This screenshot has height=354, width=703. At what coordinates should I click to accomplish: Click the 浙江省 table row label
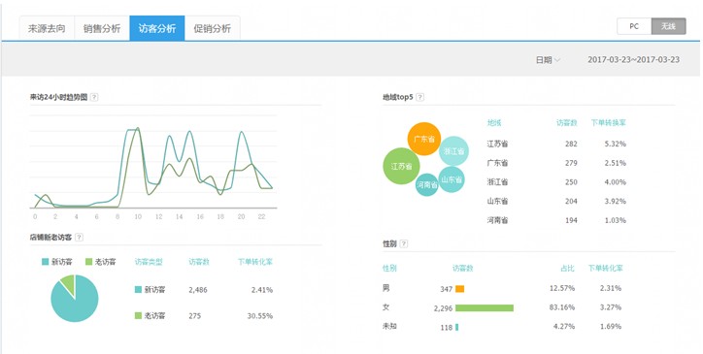[497, 182]
